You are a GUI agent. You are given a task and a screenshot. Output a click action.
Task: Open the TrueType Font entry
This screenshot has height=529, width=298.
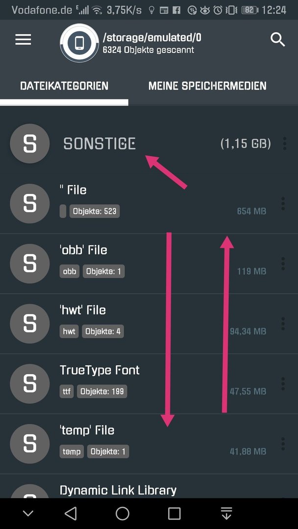tap(149, 384)
